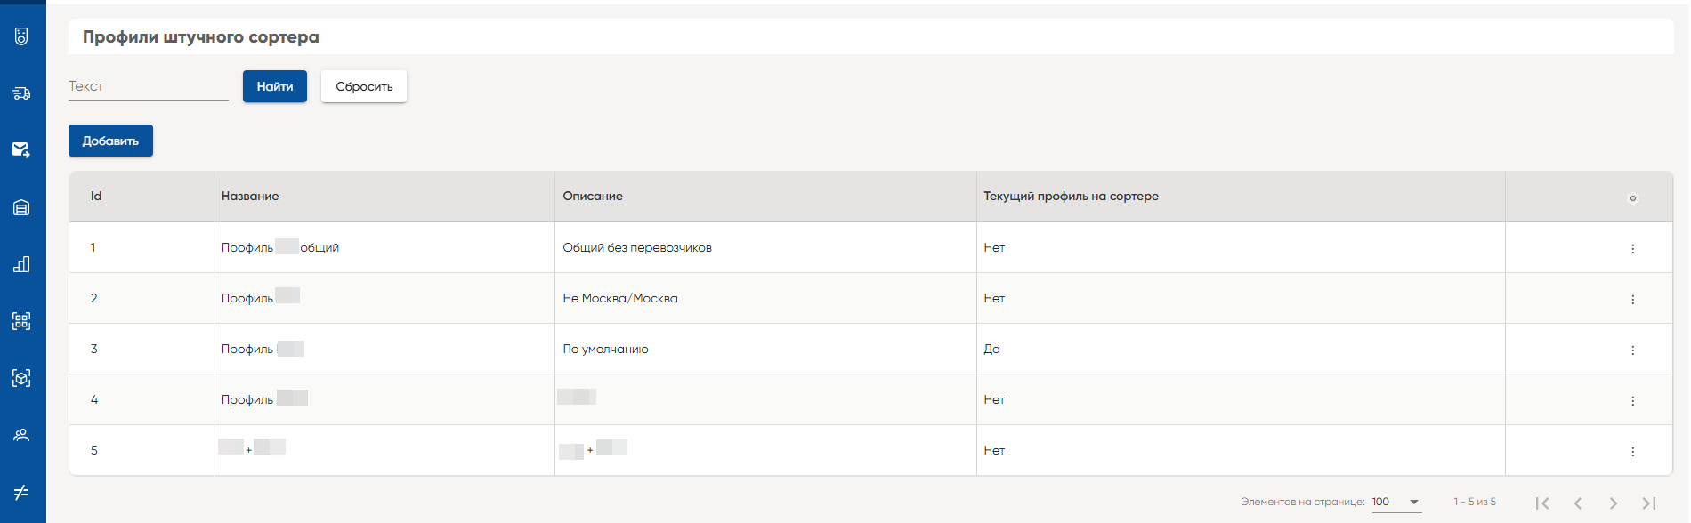Select the Да value in row 3

[x=992, y=349]
